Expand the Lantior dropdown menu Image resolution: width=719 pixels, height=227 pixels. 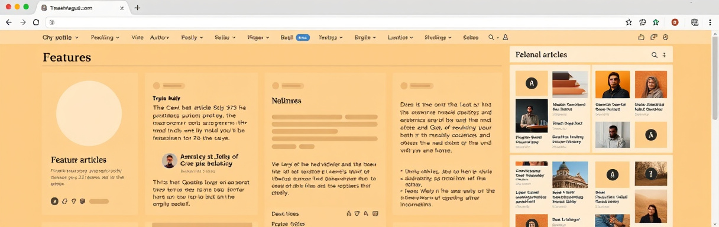(400, 37)
